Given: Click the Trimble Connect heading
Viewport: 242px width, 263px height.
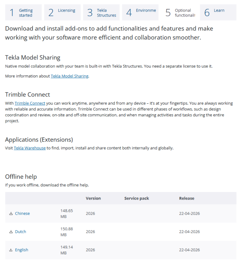Looking at the screenshot, I should coord(27,95).
